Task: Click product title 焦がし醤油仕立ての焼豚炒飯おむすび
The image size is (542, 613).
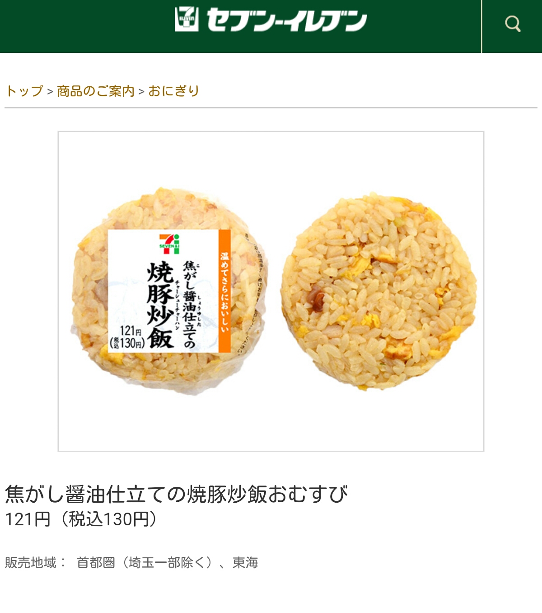Action: pyautogui.click(x=177, y=494)
